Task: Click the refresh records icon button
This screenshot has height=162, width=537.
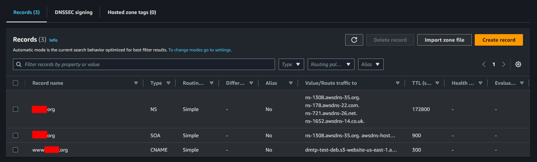Action: 354,40
